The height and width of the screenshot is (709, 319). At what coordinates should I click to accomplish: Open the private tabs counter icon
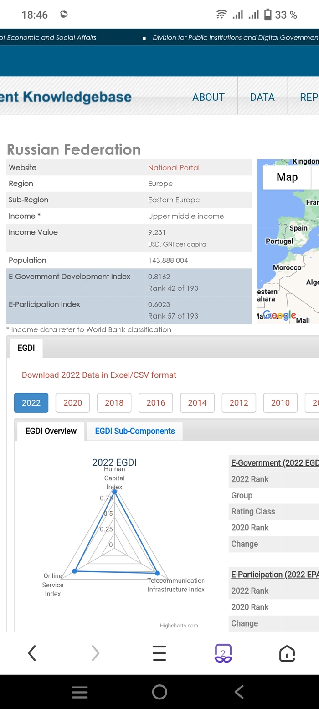(223, 653)
